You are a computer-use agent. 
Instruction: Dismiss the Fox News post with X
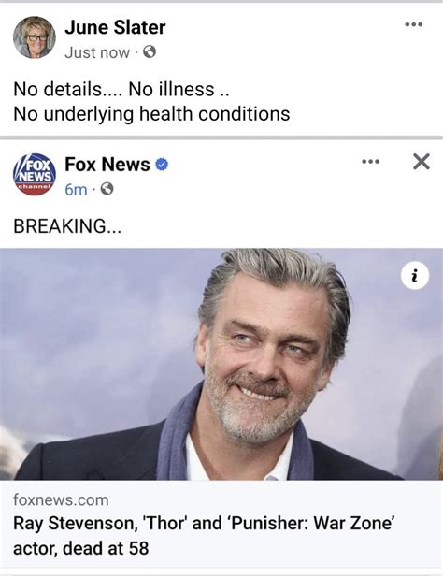coord(422,162)
